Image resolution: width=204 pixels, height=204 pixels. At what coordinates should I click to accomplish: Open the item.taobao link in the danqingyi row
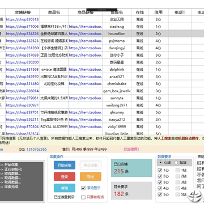point(86,48)
